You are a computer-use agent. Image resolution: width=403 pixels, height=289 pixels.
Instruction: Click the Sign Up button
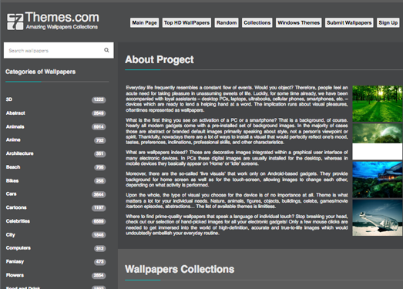[x=388, y=22]
